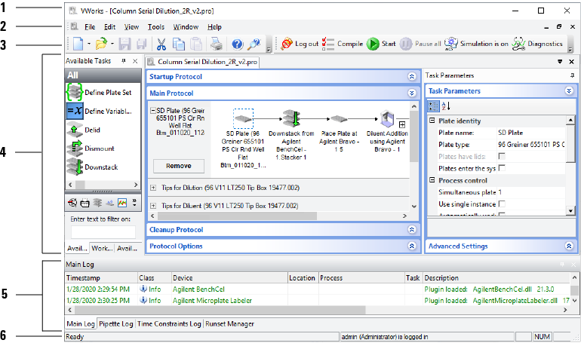Click the Categorized view icon in Task Parameters
The width and height of the screenshot is (581, 343).
pos(433,106)
